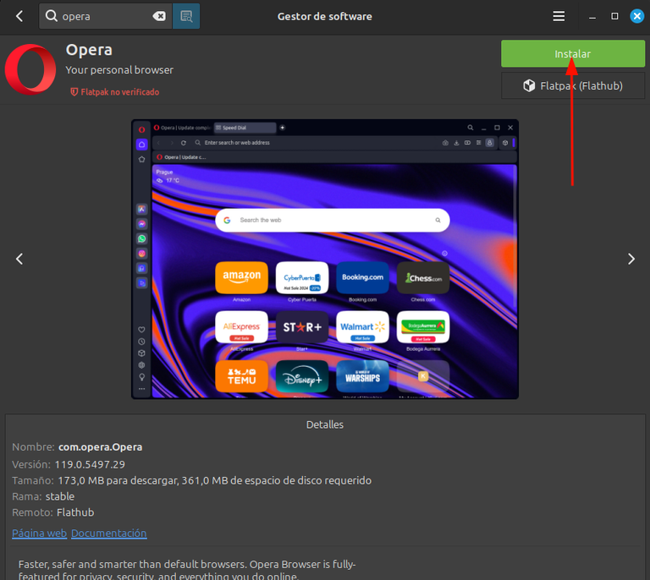Click the 'Flathub' remote value
The image size is (650, 580).
(x=75, y=512)
